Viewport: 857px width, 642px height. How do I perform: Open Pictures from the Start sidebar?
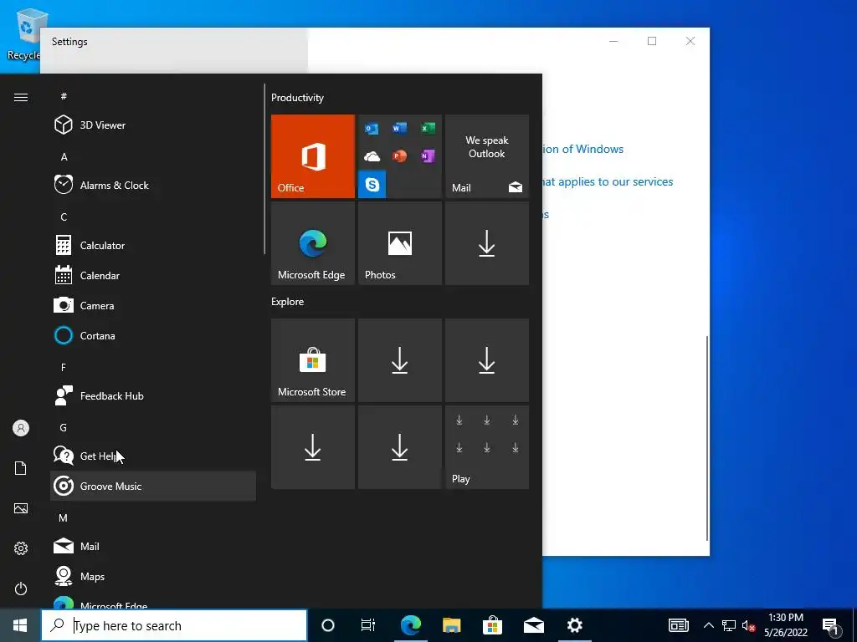(21, 508)
